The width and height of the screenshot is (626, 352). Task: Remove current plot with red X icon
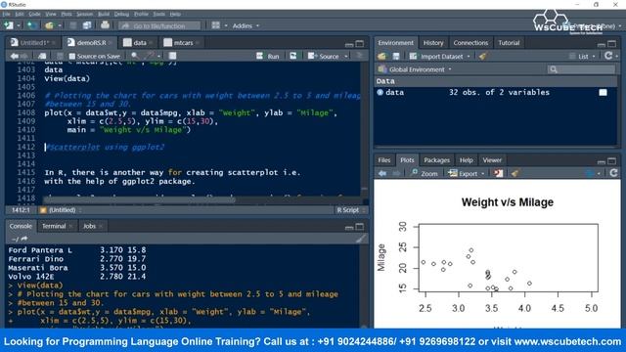pos(498,173)
